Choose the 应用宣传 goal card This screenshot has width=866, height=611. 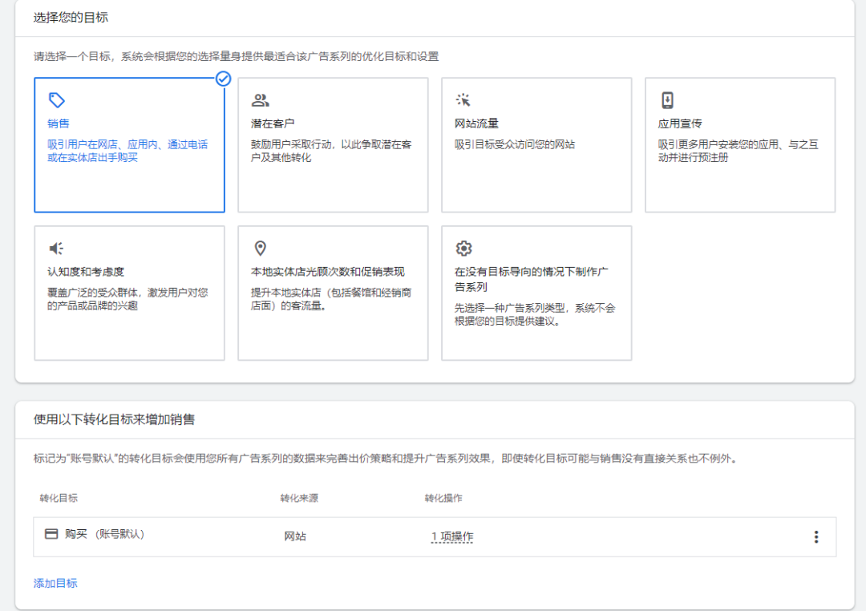coord(740,145)
